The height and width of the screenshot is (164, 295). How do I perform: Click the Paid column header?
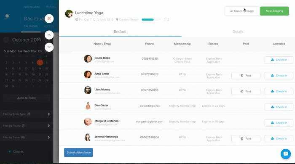coord(246,44)
